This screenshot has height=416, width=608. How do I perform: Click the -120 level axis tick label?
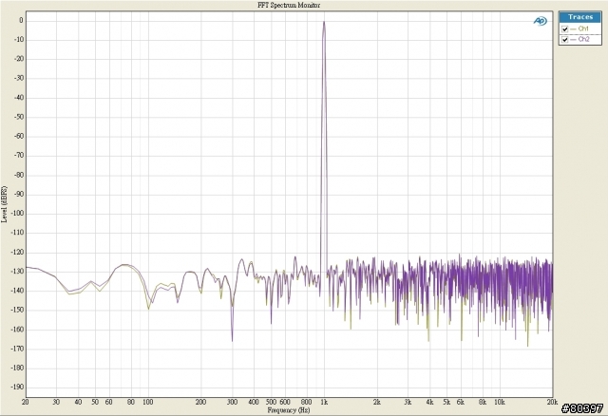pyautogui.click(x=19, y=253)
